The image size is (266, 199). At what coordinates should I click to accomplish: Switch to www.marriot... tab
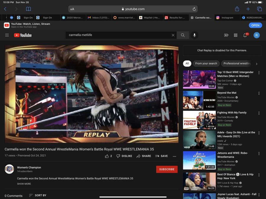click(x=125, y=18)
